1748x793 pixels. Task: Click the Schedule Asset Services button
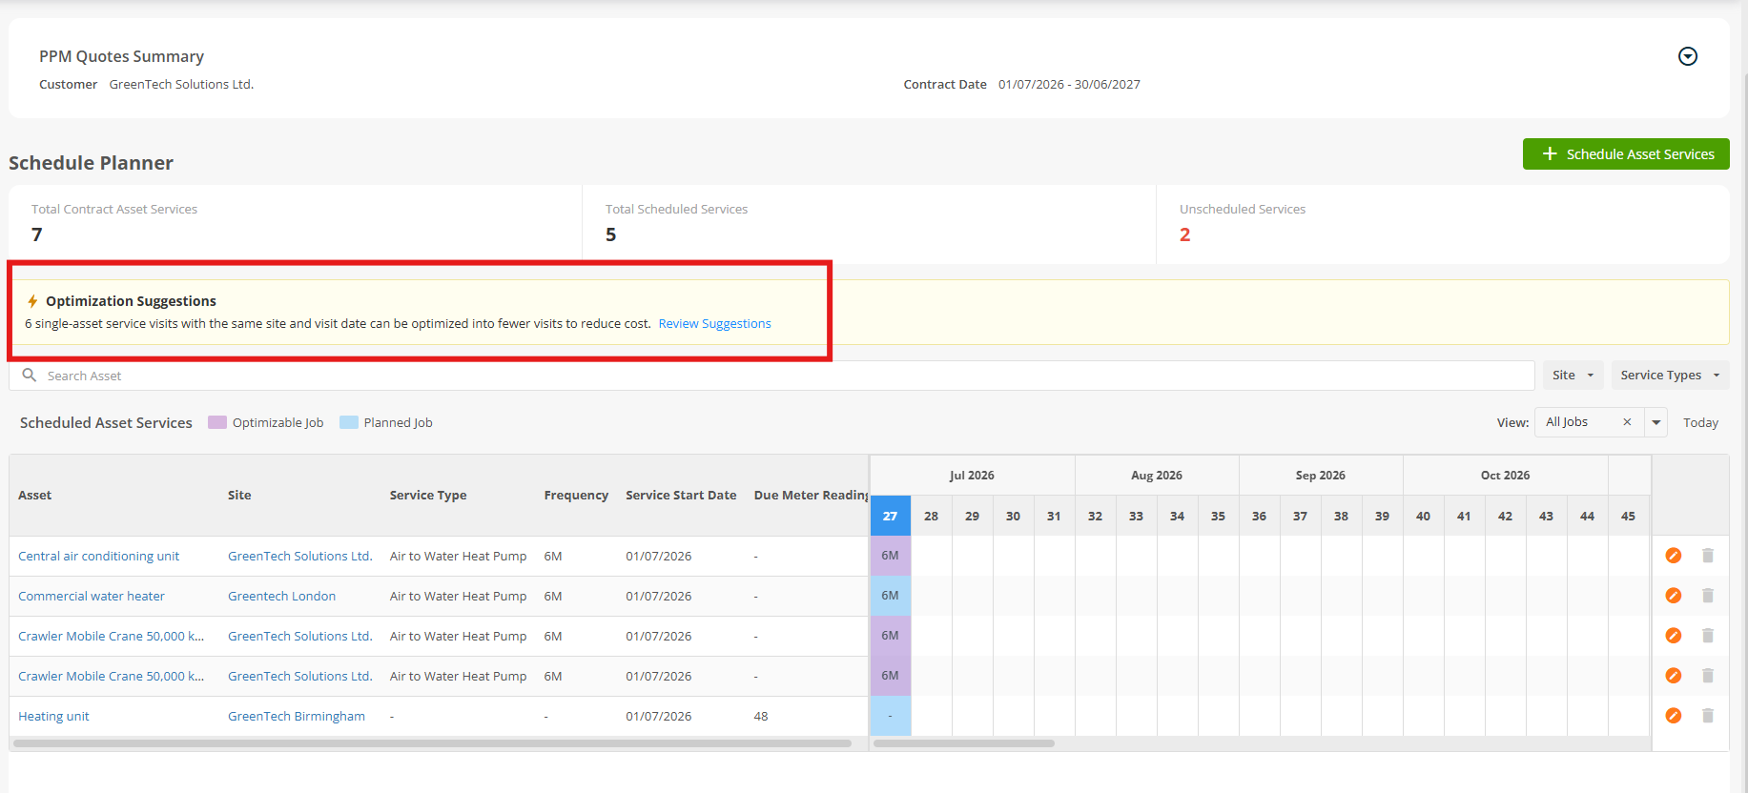pyautogui.click(x=1626, y=154)
